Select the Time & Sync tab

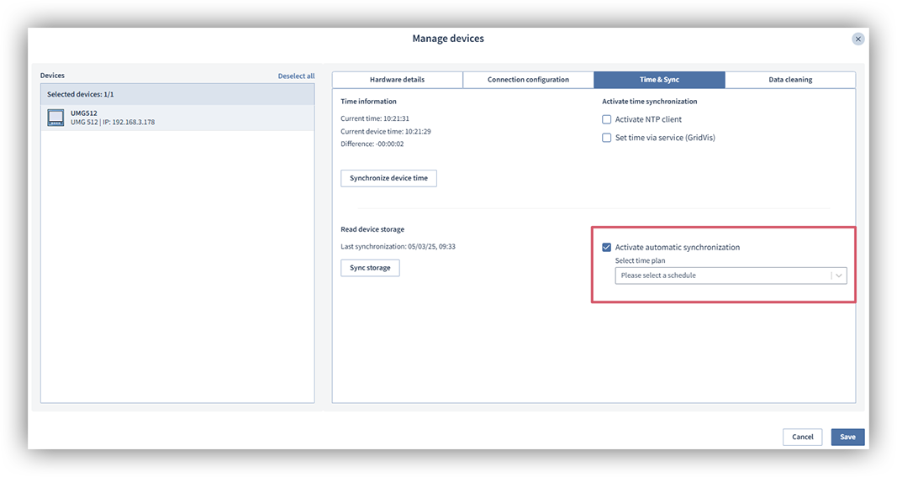[x=659, y=80]
